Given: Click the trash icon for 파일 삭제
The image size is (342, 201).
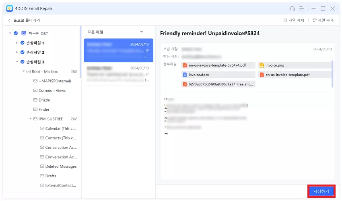Looking at the screenshot, I should 285,20.
